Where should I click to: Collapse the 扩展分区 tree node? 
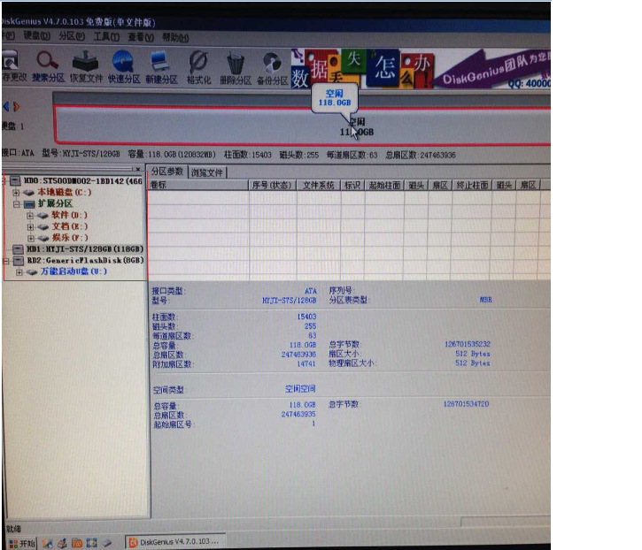pyautogui.click(x=16, y=203)
